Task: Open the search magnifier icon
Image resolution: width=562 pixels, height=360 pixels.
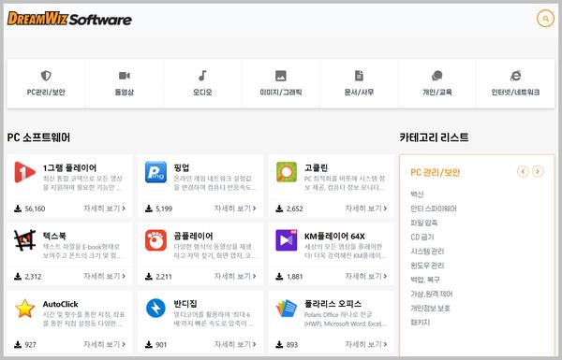Action: (545, 19)
